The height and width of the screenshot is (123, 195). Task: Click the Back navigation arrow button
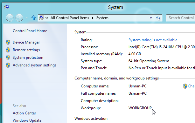pos(10,18)
